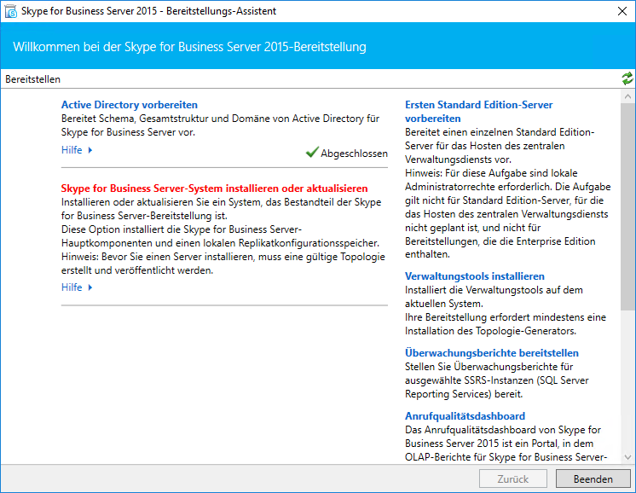
Task: Click the Zurück button
Action: tap(514, 478)
